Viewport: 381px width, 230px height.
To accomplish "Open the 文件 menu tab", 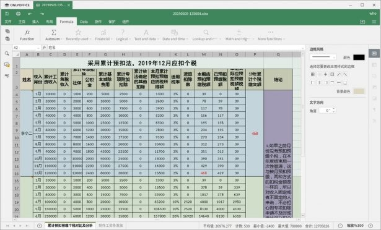I will click(x=8, y=22).
